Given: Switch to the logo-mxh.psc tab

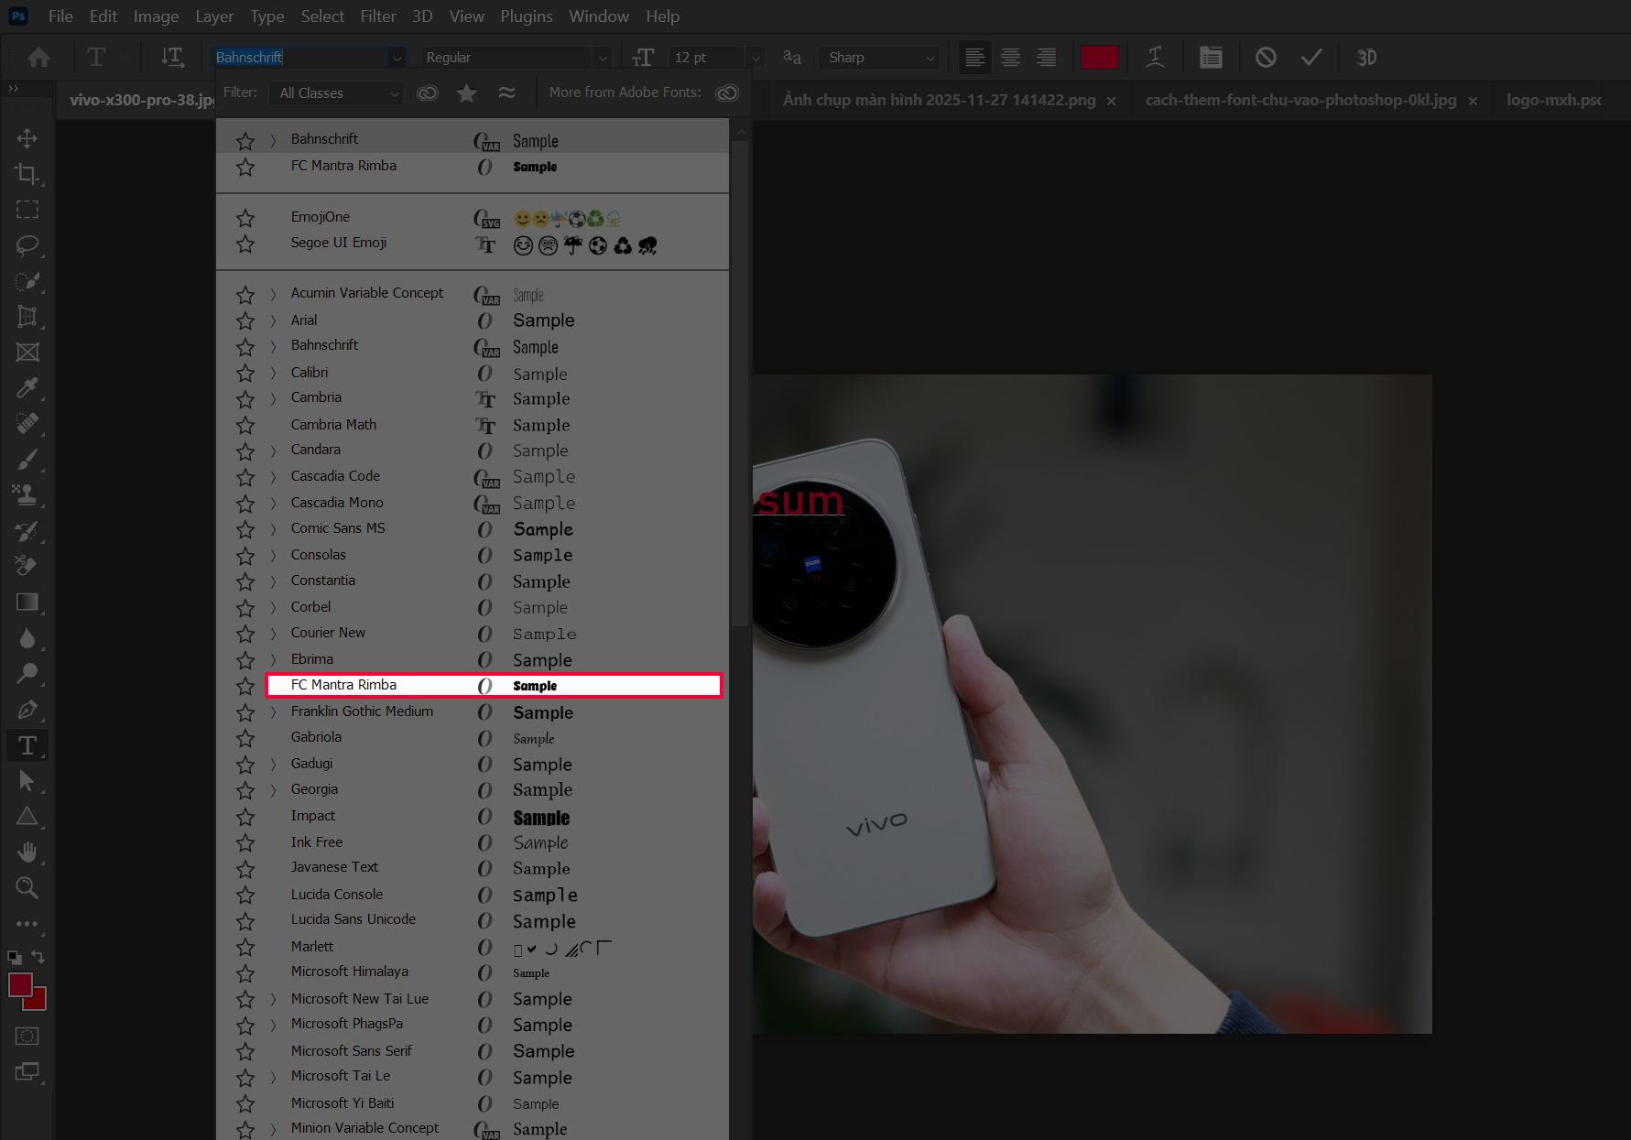Looking at the screenshot, I should [1554, 100].
